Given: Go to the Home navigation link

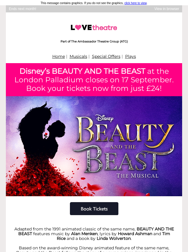Looking at the screenshot, I should coord(58,56).
